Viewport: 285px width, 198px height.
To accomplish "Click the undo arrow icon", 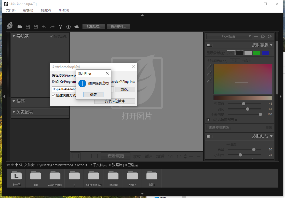I will point(44,27).
